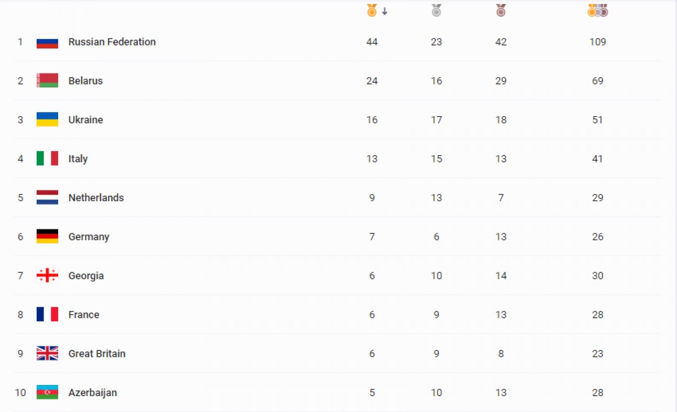Select Belarus total medals value 69
Viewport: 677px width, 412px height.
tap(598, 81)
